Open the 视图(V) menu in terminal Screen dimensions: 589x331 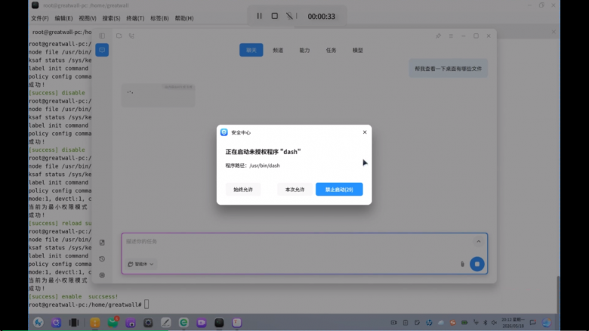coord(88,18)
